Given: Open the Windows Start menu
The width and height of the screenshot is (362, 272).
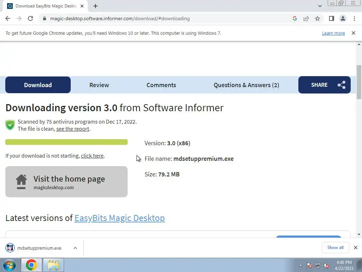Looking at the screenshot, I should (10, 265).
